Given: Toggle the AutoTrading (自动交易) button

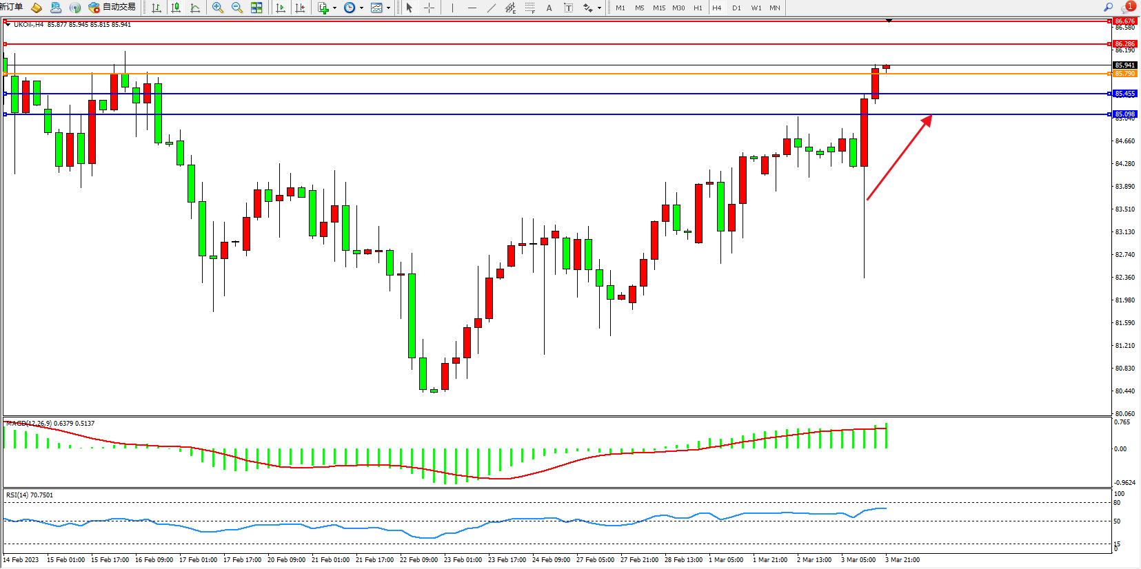Looking at the screenshot, I should (112, 8).
